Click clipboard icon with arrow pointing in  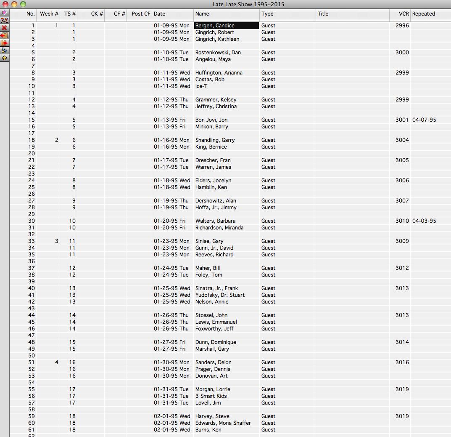pos(4,35)
